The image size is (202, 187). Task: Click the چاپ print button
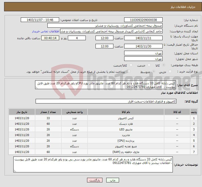[x=112, y=180]
